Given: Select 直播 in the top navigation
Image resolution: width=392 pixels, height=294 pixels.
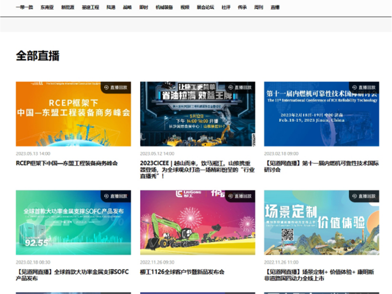Looking at the screenshot, I should click(275, 7).
